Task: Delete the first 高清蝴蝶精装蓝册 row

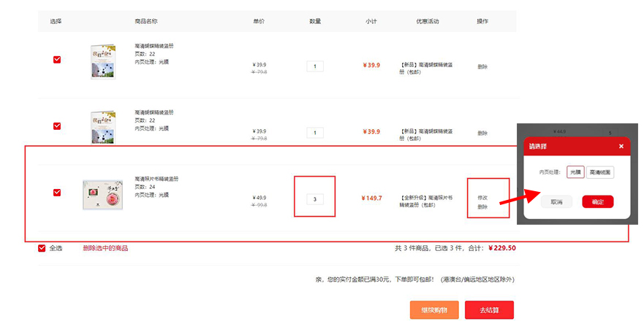Action: click(482, 67)
